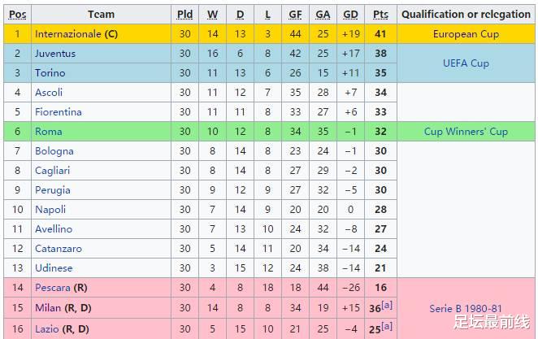Select the Napoli link
Image resolution: width=538 pixels, height=339 pixels.
[x=50, y=210]
